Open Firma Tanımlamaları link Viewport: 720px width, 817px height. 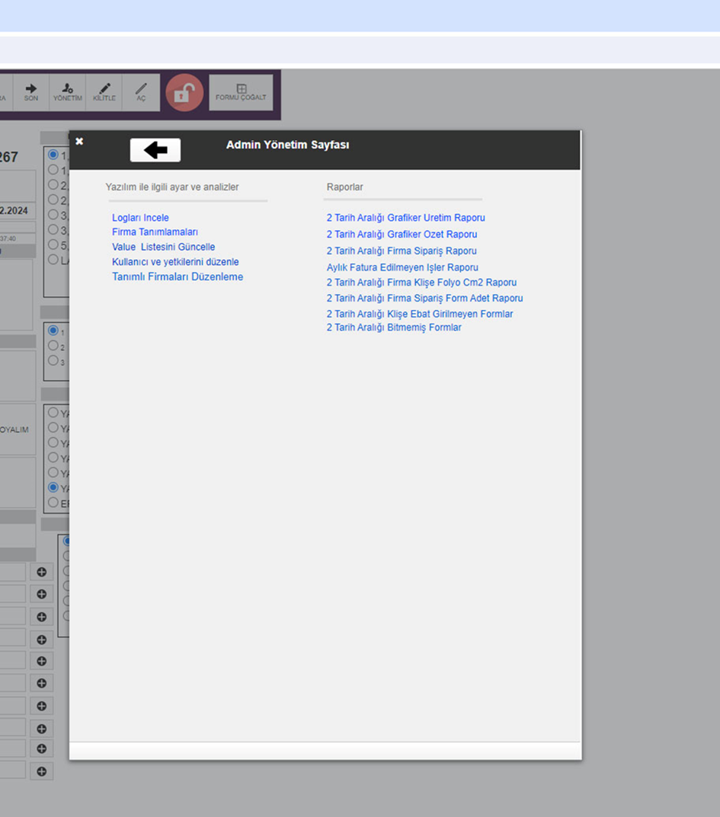(x=155, y=232)
